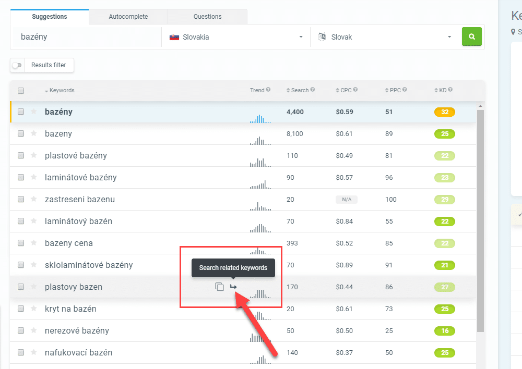Click the Slovakia flag icon
522x369 pixels.
pyautogui.click(x=174, y=37)
